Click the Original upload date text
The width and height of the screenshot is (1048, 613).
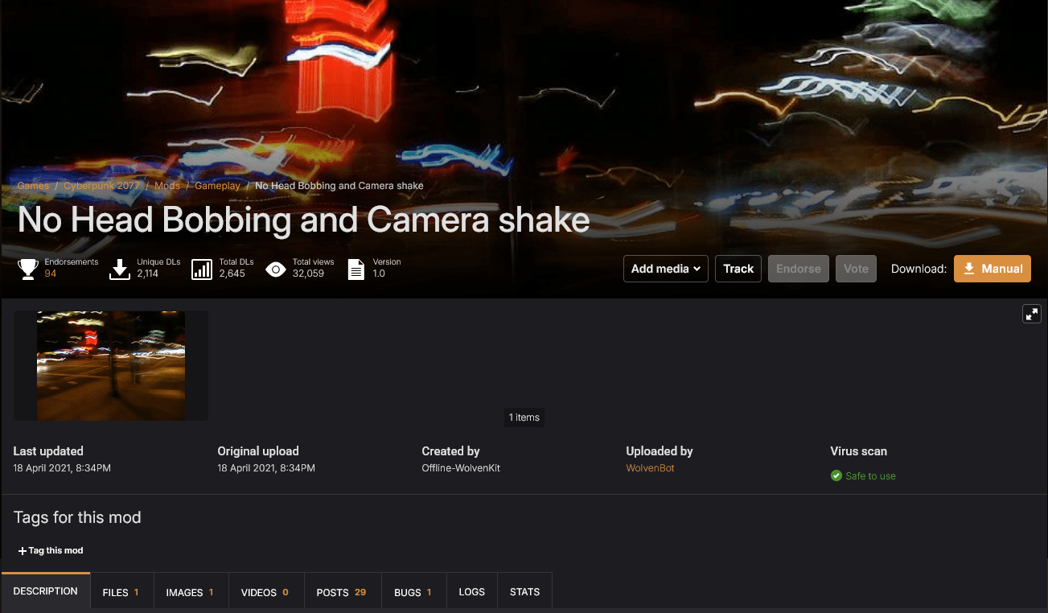(266, 468)
